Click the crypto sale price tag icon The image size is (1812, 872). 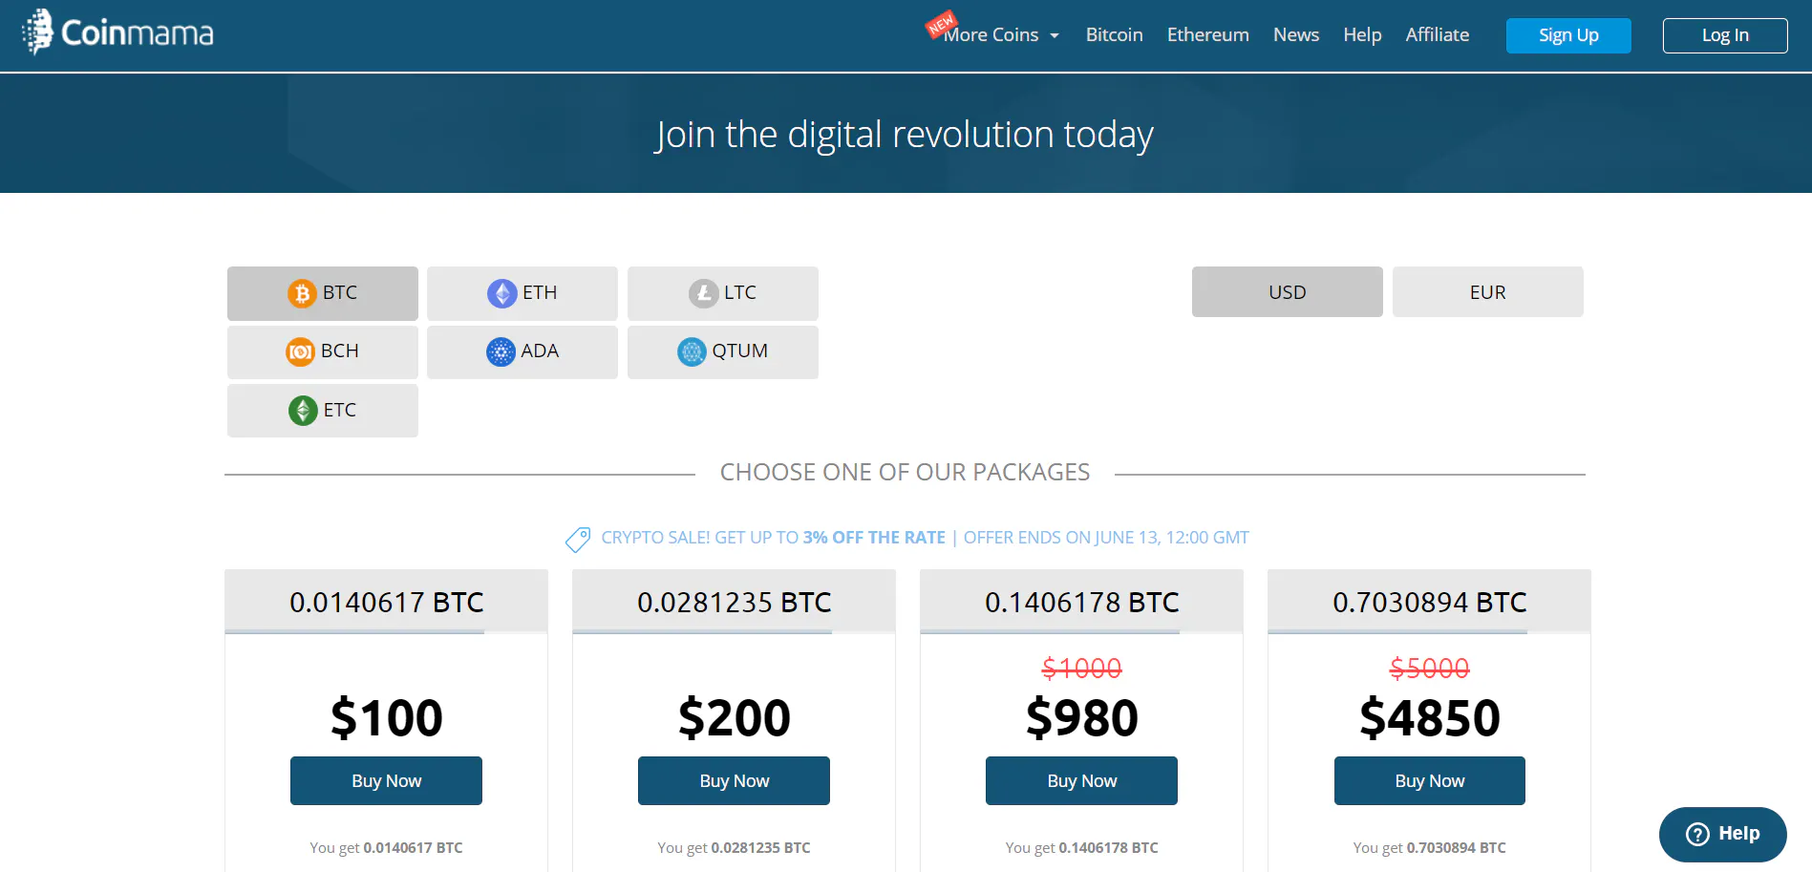click(578, 540)
